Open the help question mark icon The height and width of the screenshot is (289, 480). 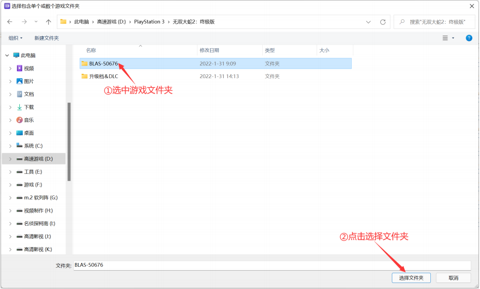click(x=469, y=38)
